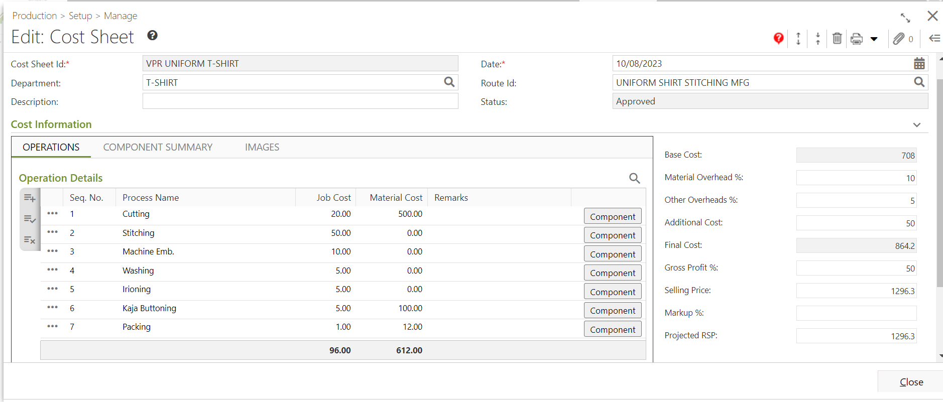
Task: Click Component button for Washing row
Action: point(613,273)
